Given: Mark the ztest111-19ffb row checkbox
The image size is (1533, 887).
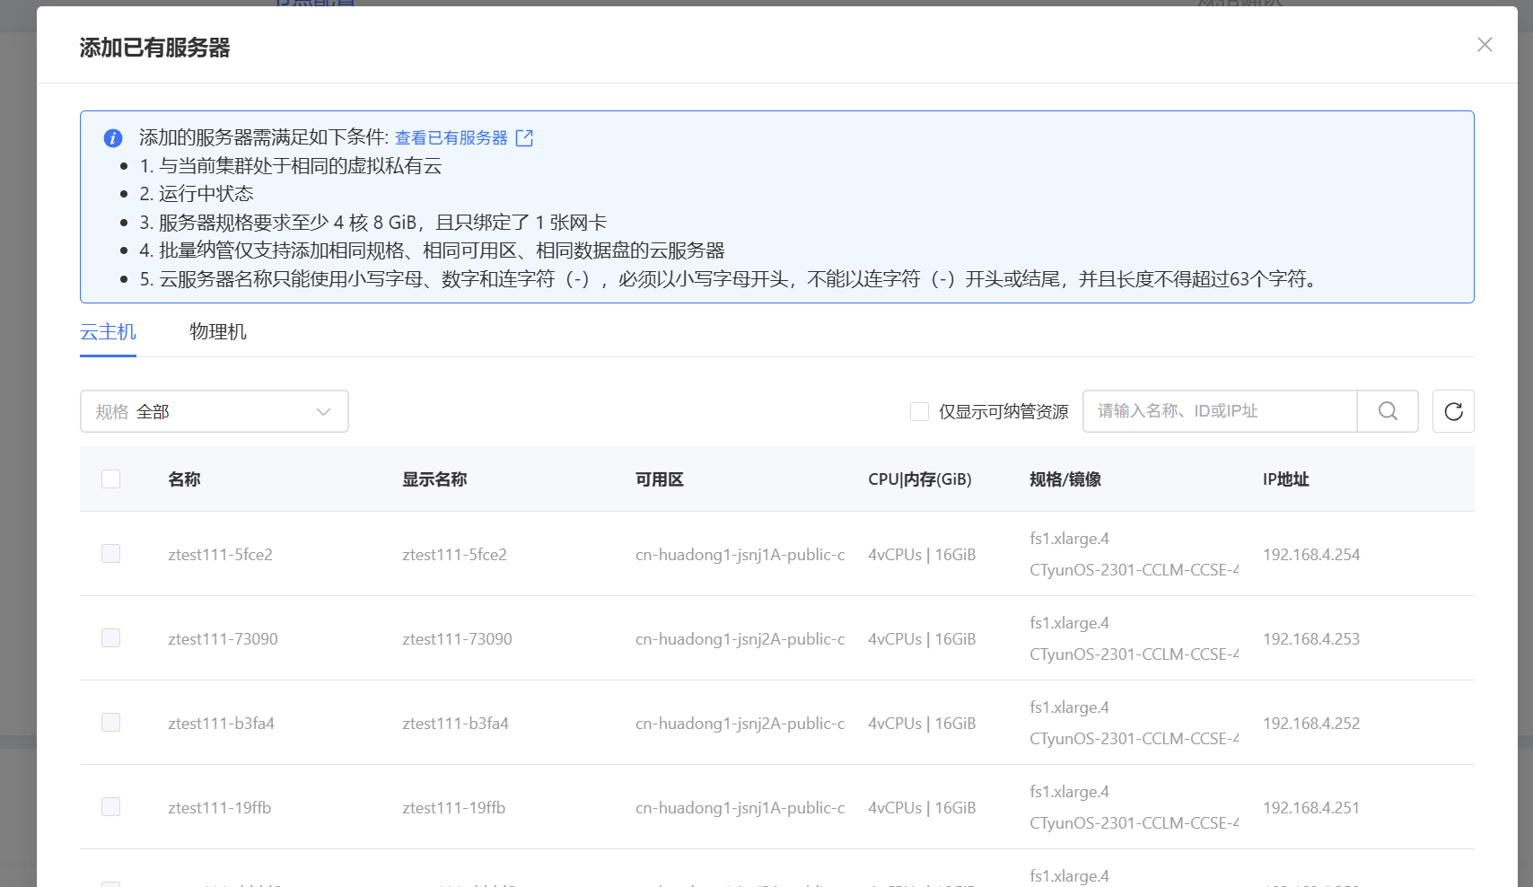Looking at the screenshot, I should point(111,807).
